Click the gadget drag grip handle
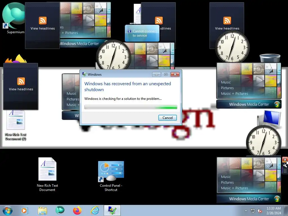This screenshot has width=288, height=216. click(285, 171)
